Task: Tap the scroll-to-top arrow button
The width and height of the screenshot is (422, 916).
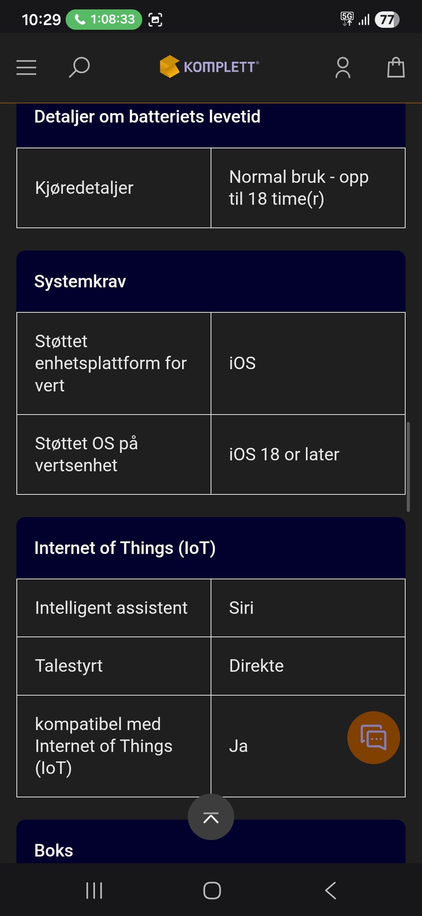Action: click(211, 817)
